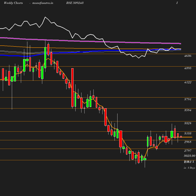Click the 4395 price axis label

click(x=188, y=68)
